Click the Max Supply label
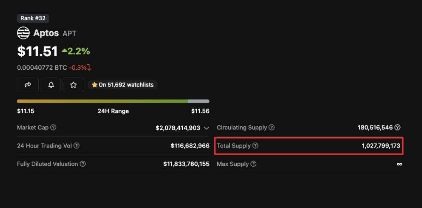This screenshot has height=208, width=422. click(x=233, y=164)
